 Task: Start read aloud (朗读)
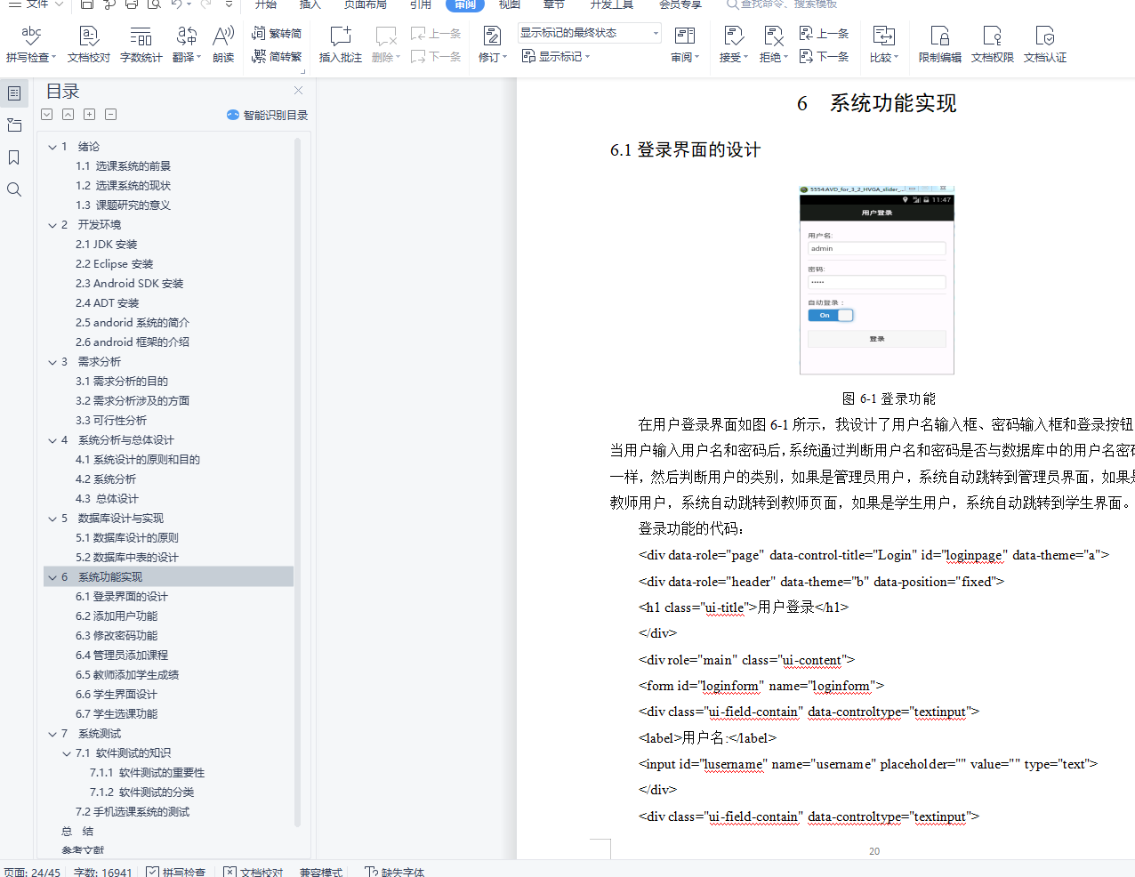pyautogui.click(x=223, y=44)
